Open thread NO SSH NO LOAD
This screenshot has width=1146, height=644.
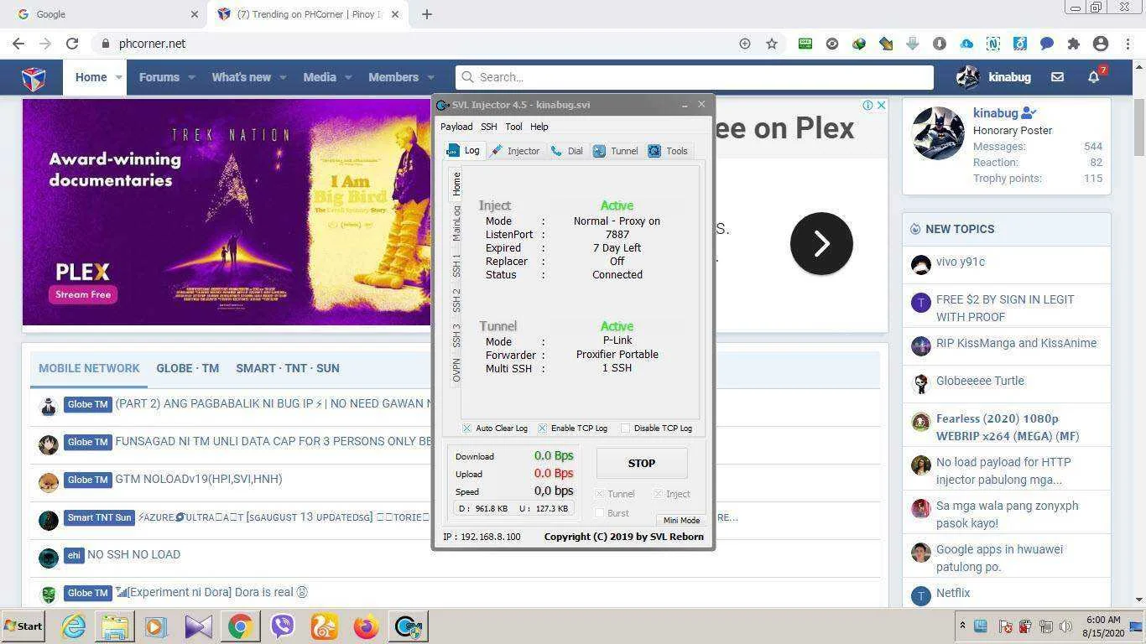pyautogui.click(x=134, y=554)
